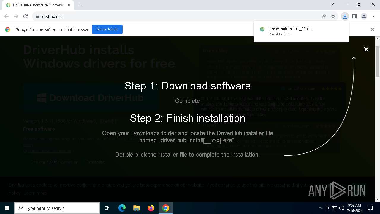The width and height of the screenshot is (380, 214).
Task: View site information lock icon
Action: point(37,16)
